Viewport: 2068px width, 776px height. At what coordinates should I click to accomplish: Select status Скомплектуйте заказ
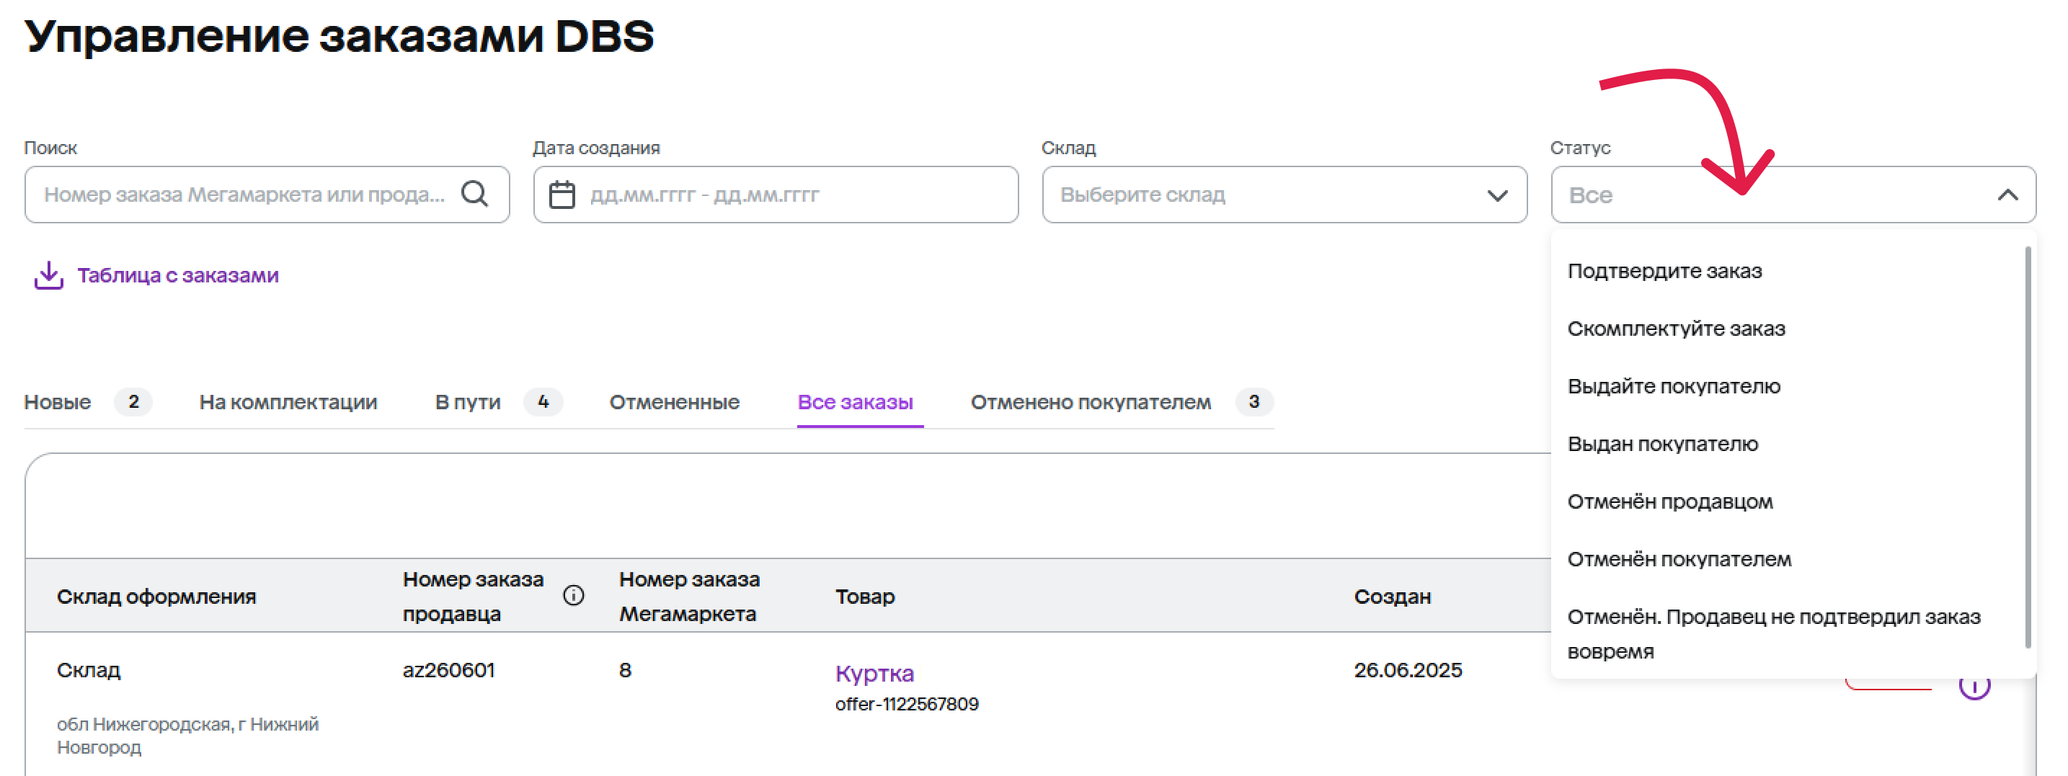[1676, 329]
